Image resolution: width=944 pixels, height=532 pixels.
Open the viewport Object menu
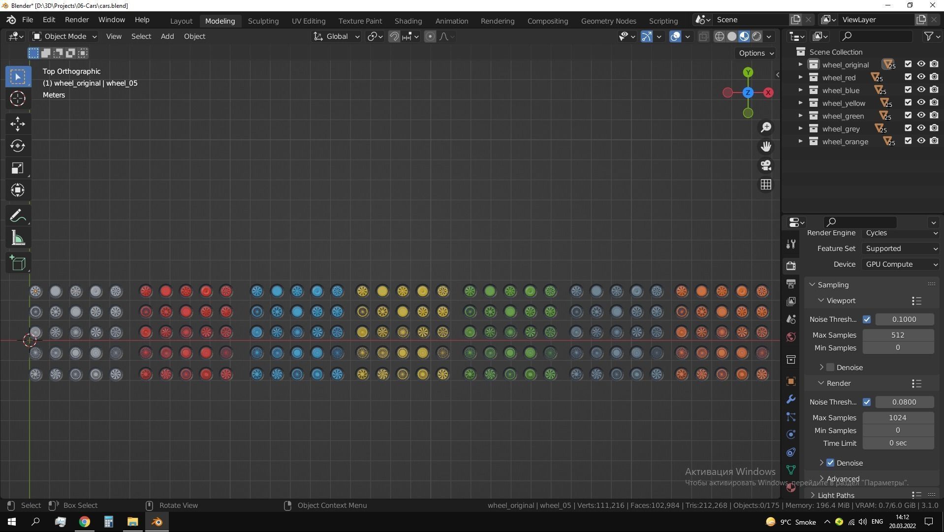194,36
